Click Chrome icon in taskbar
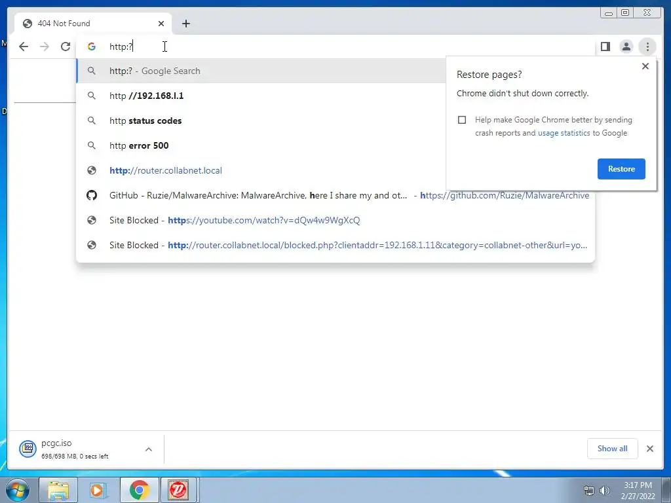This screenshot has width=671, height=503. click(139, 490)
